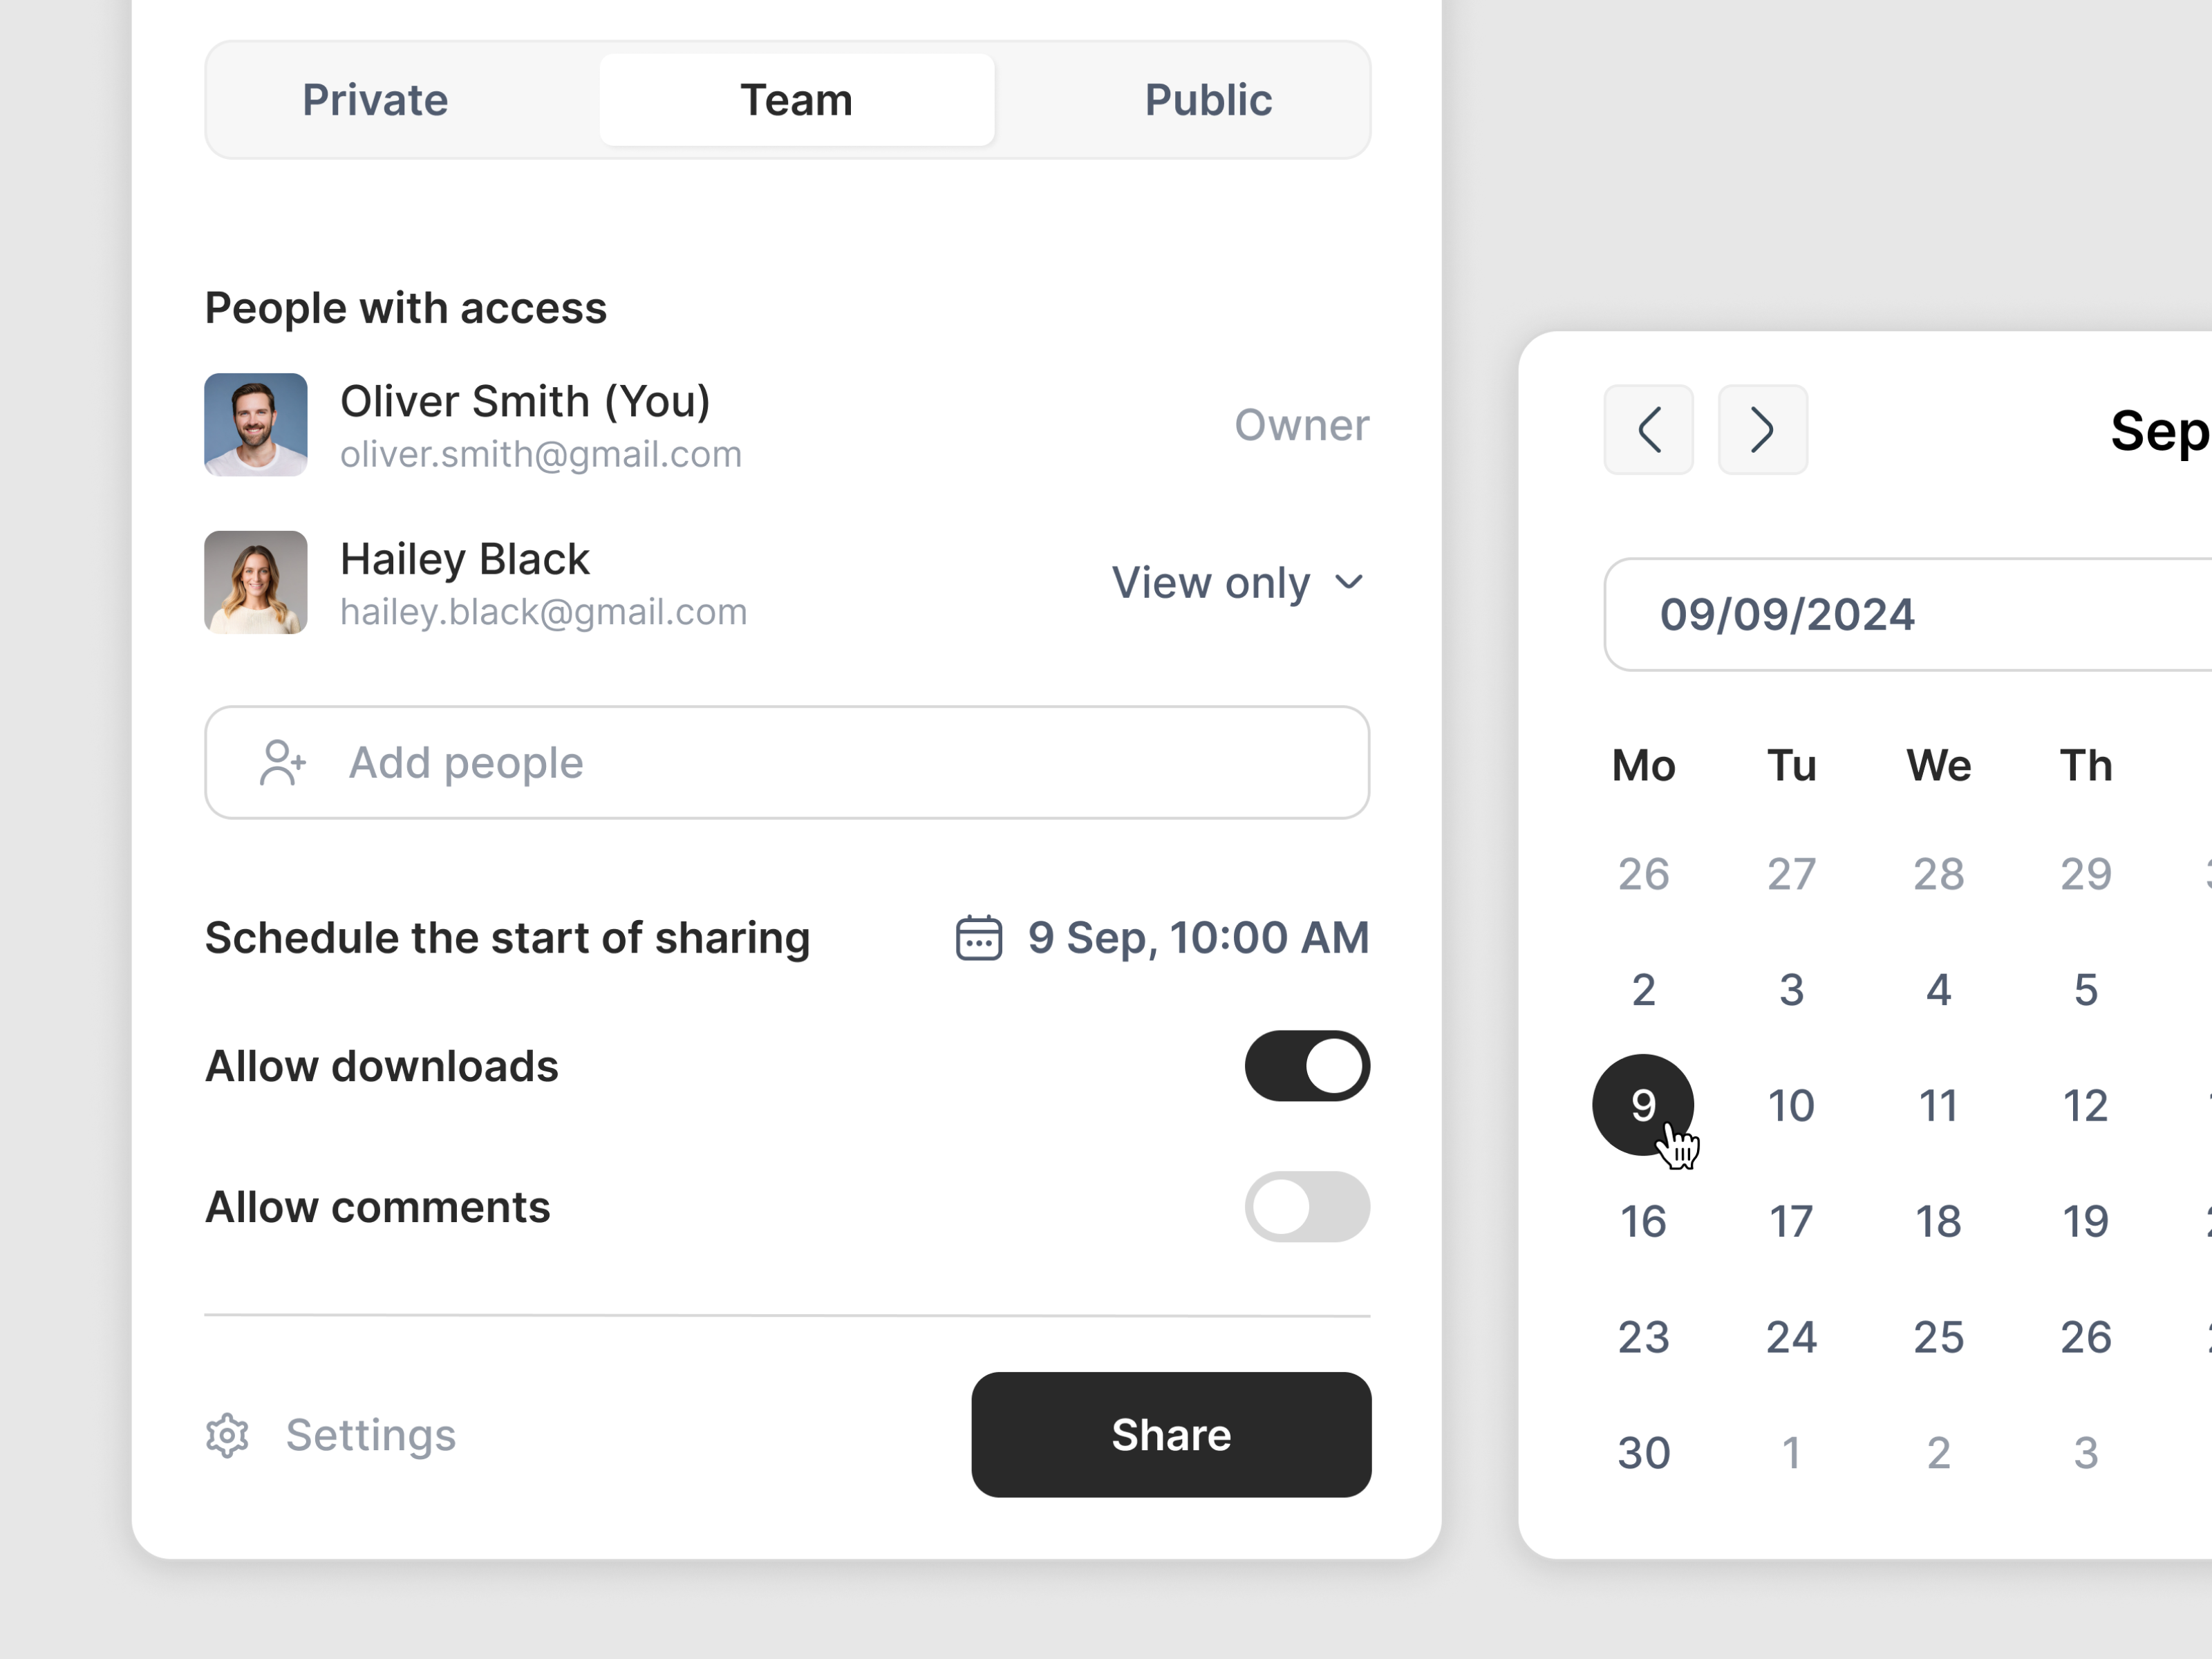Image resolution: width=2212 pixels, height=1659 pixels.
Task: Choose September 25 in the calendar
Action: [x=1938, y=1337]
